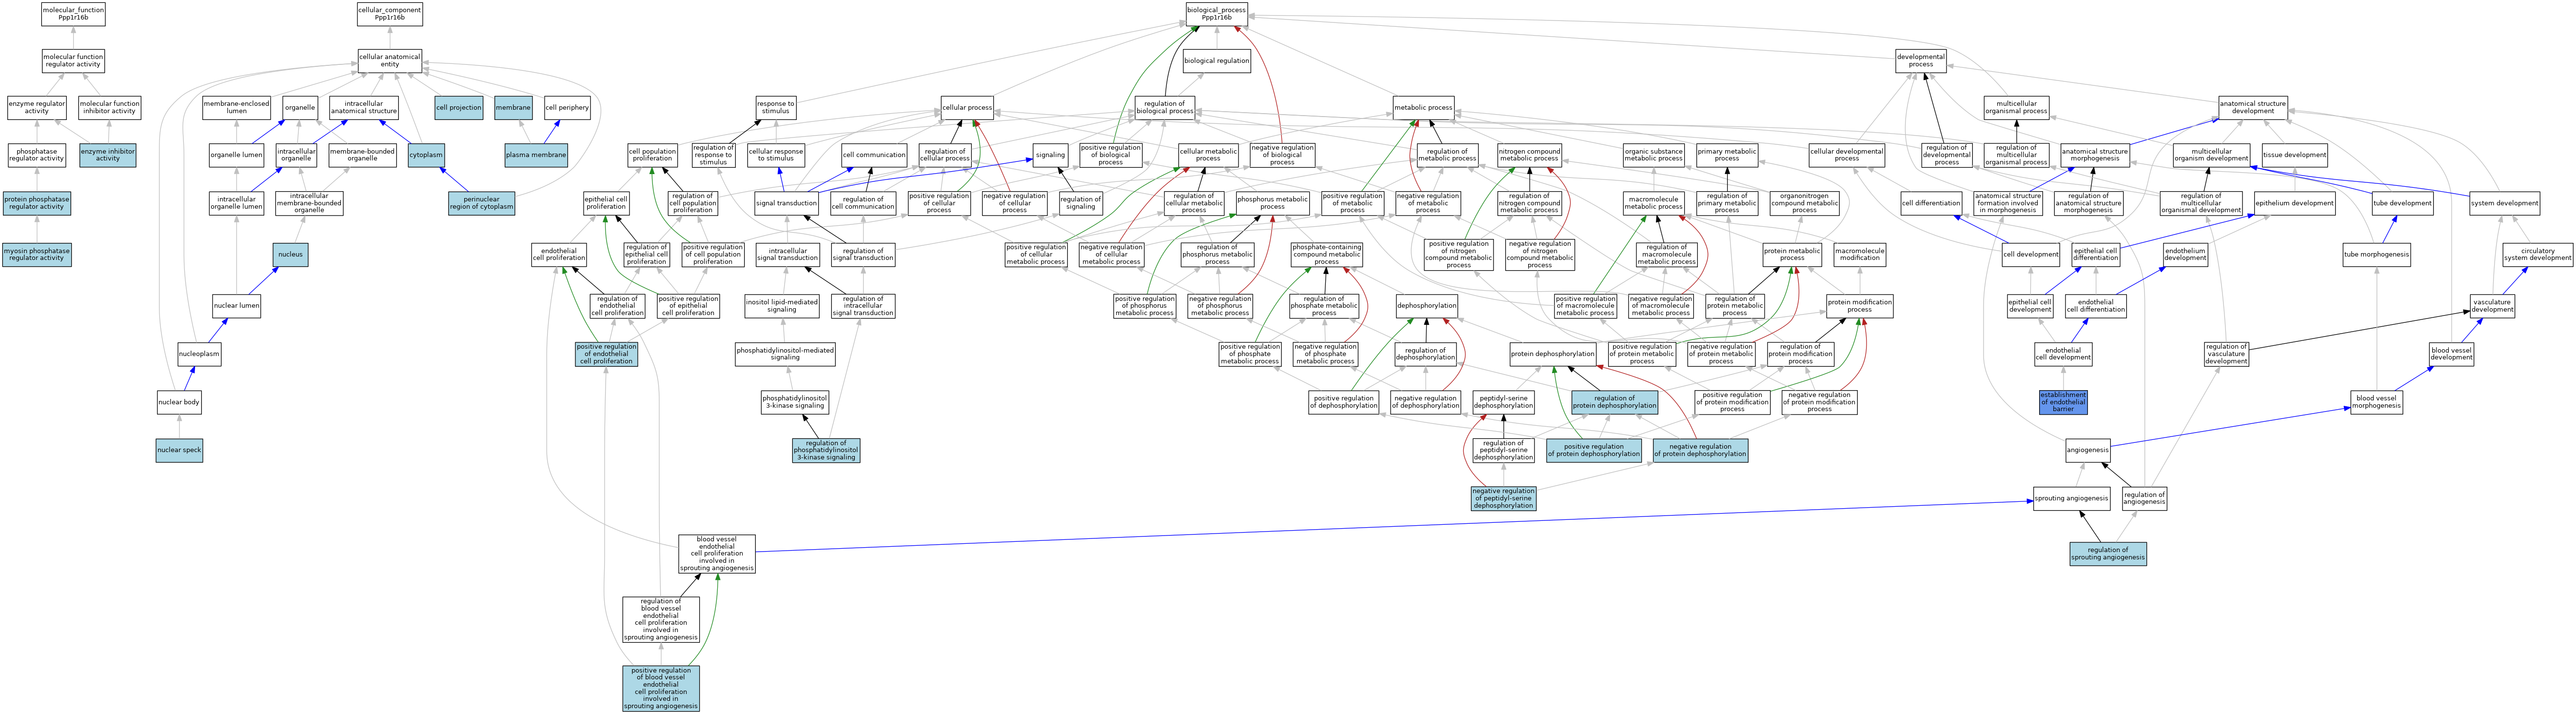Click the 'multicellular organismal process' node
Viewport: 2576px width, 714px height.
2016,107
